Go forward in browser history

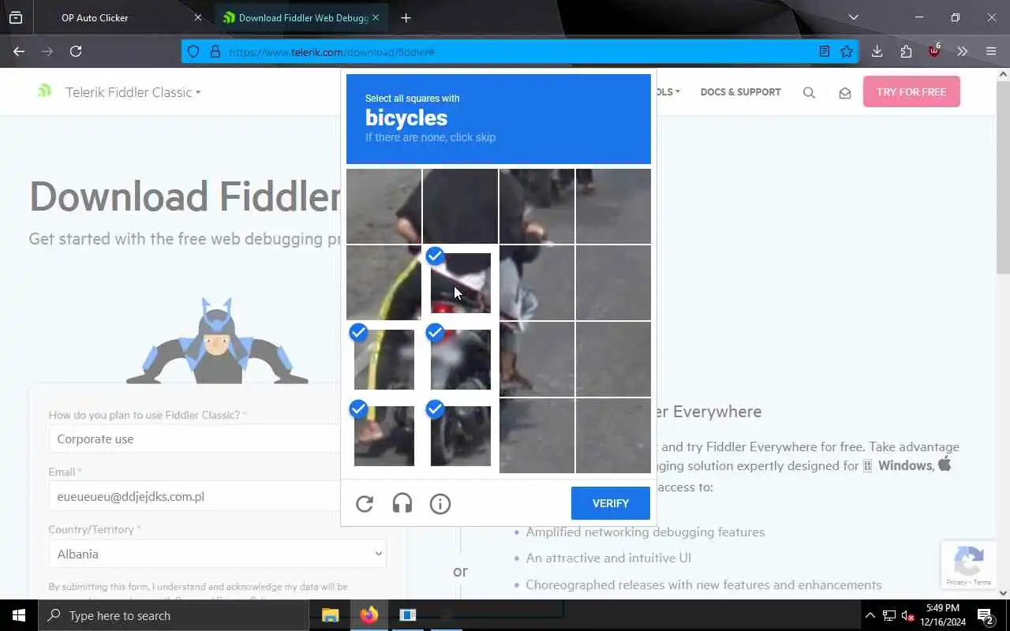click(47, 51)
